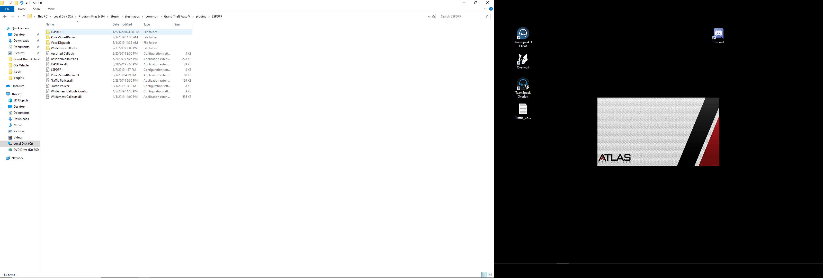
Task: Open the View ribbon tab
Action: 51,9
